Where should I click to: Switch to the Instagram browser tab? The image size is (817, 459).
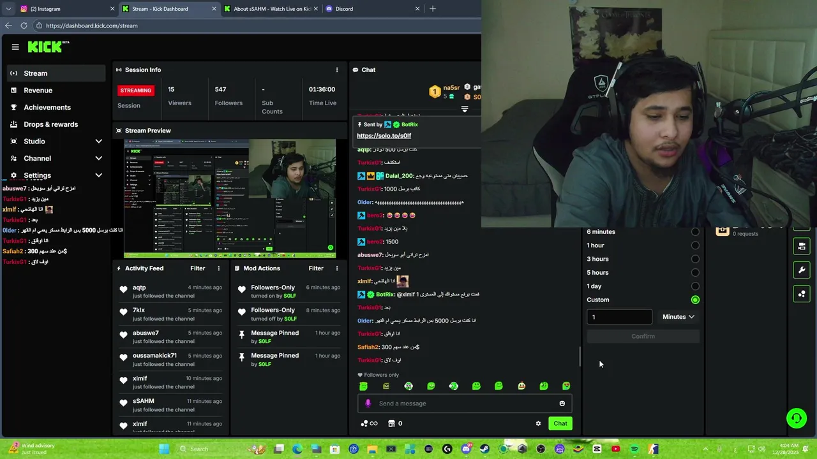pyautogui.click(x=66, y=9)
